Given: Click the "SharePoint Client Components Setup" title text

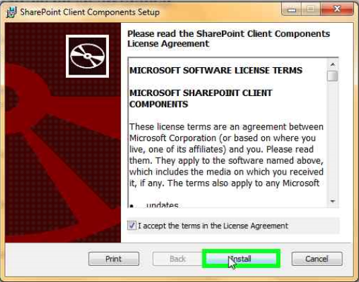Looking at the screenshot, I should 90,12.
